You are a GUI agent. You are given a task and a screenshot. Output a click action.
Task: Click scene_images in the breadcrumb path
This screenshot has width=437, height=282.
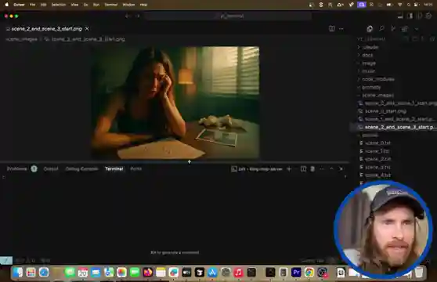click(x=21, y=39)
